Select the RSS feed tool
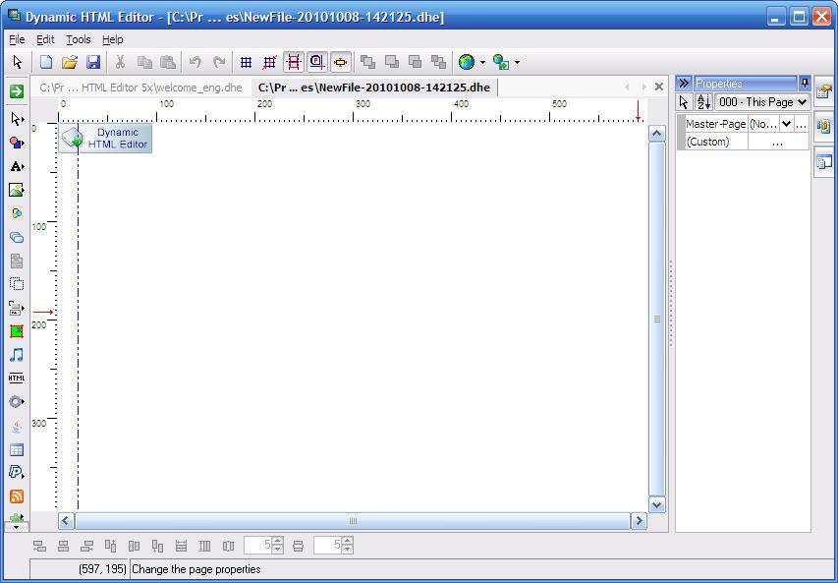Screen dimensions: 838x583 pyautogui.click(x=16, y=496)
